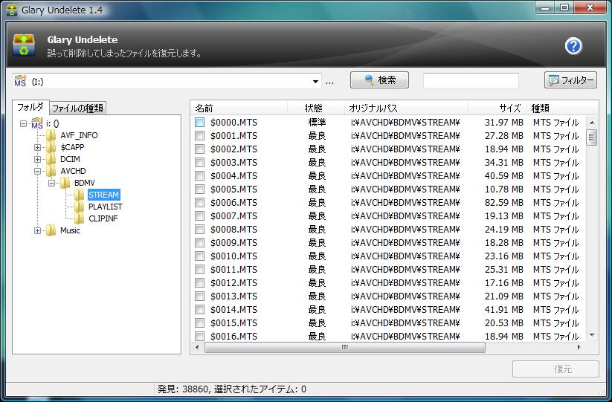Select the $0006.MTS file row
The height and width of the screenshot is (402, 612).
click(x=388, y=203)
